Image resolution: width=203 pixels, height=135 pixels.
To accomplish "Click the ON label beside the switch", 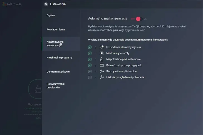I will [145, 19].
